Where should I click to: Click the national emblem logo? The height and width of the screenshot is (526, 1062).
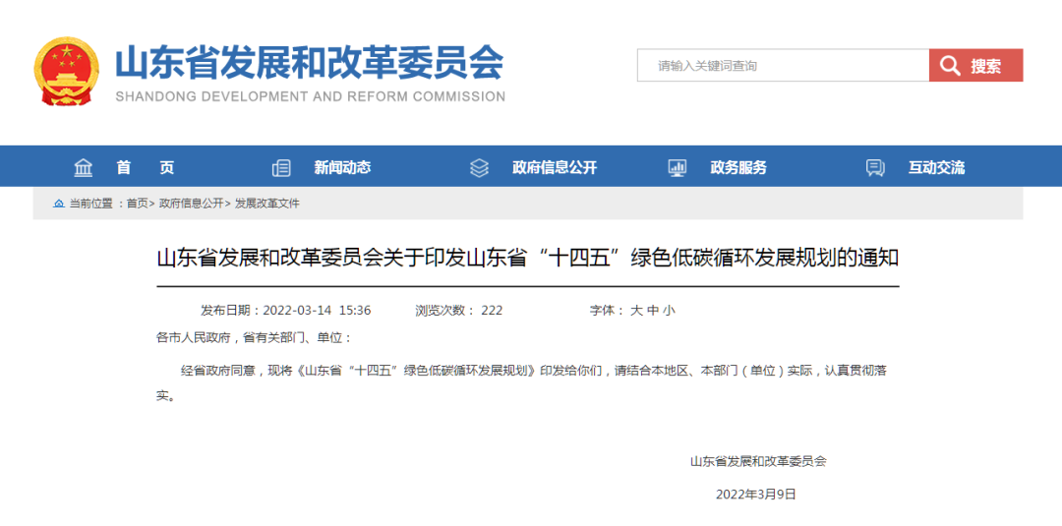tap(67, 71)
